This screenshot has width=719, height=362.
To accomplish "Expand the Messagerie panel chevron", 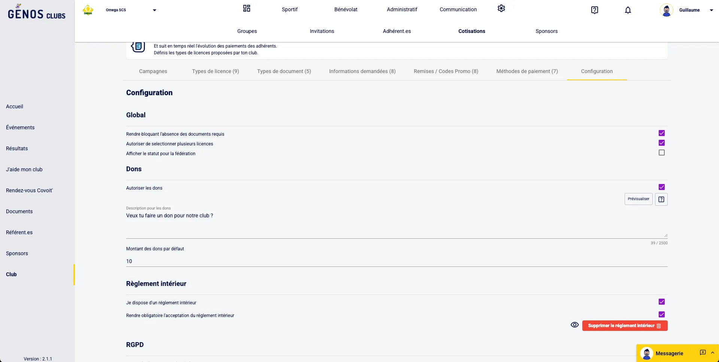I will 712,353.
